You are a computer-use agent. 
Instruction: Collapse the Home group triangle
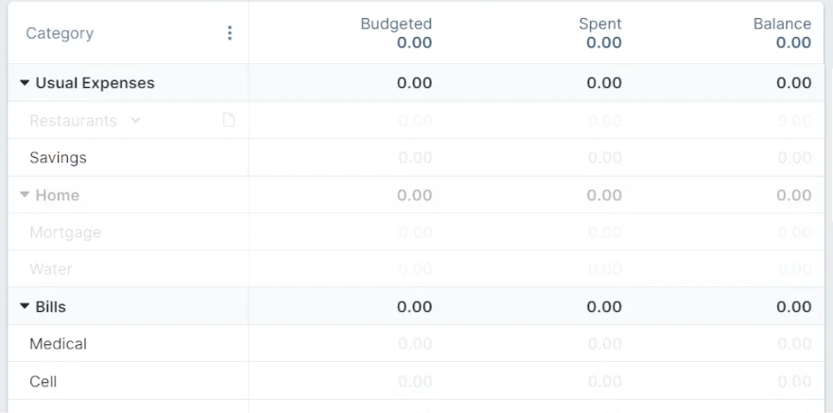[25, 195]
